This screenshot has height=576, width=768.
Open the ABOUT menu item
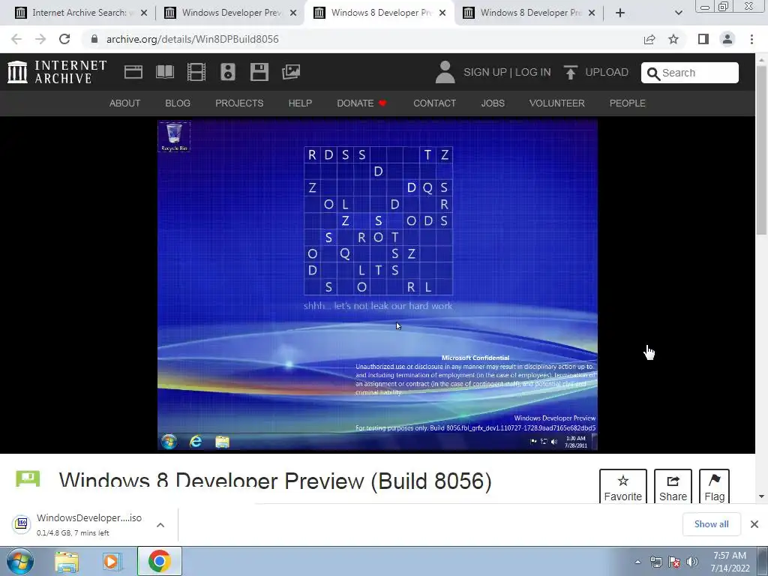(x=125, y=103)
